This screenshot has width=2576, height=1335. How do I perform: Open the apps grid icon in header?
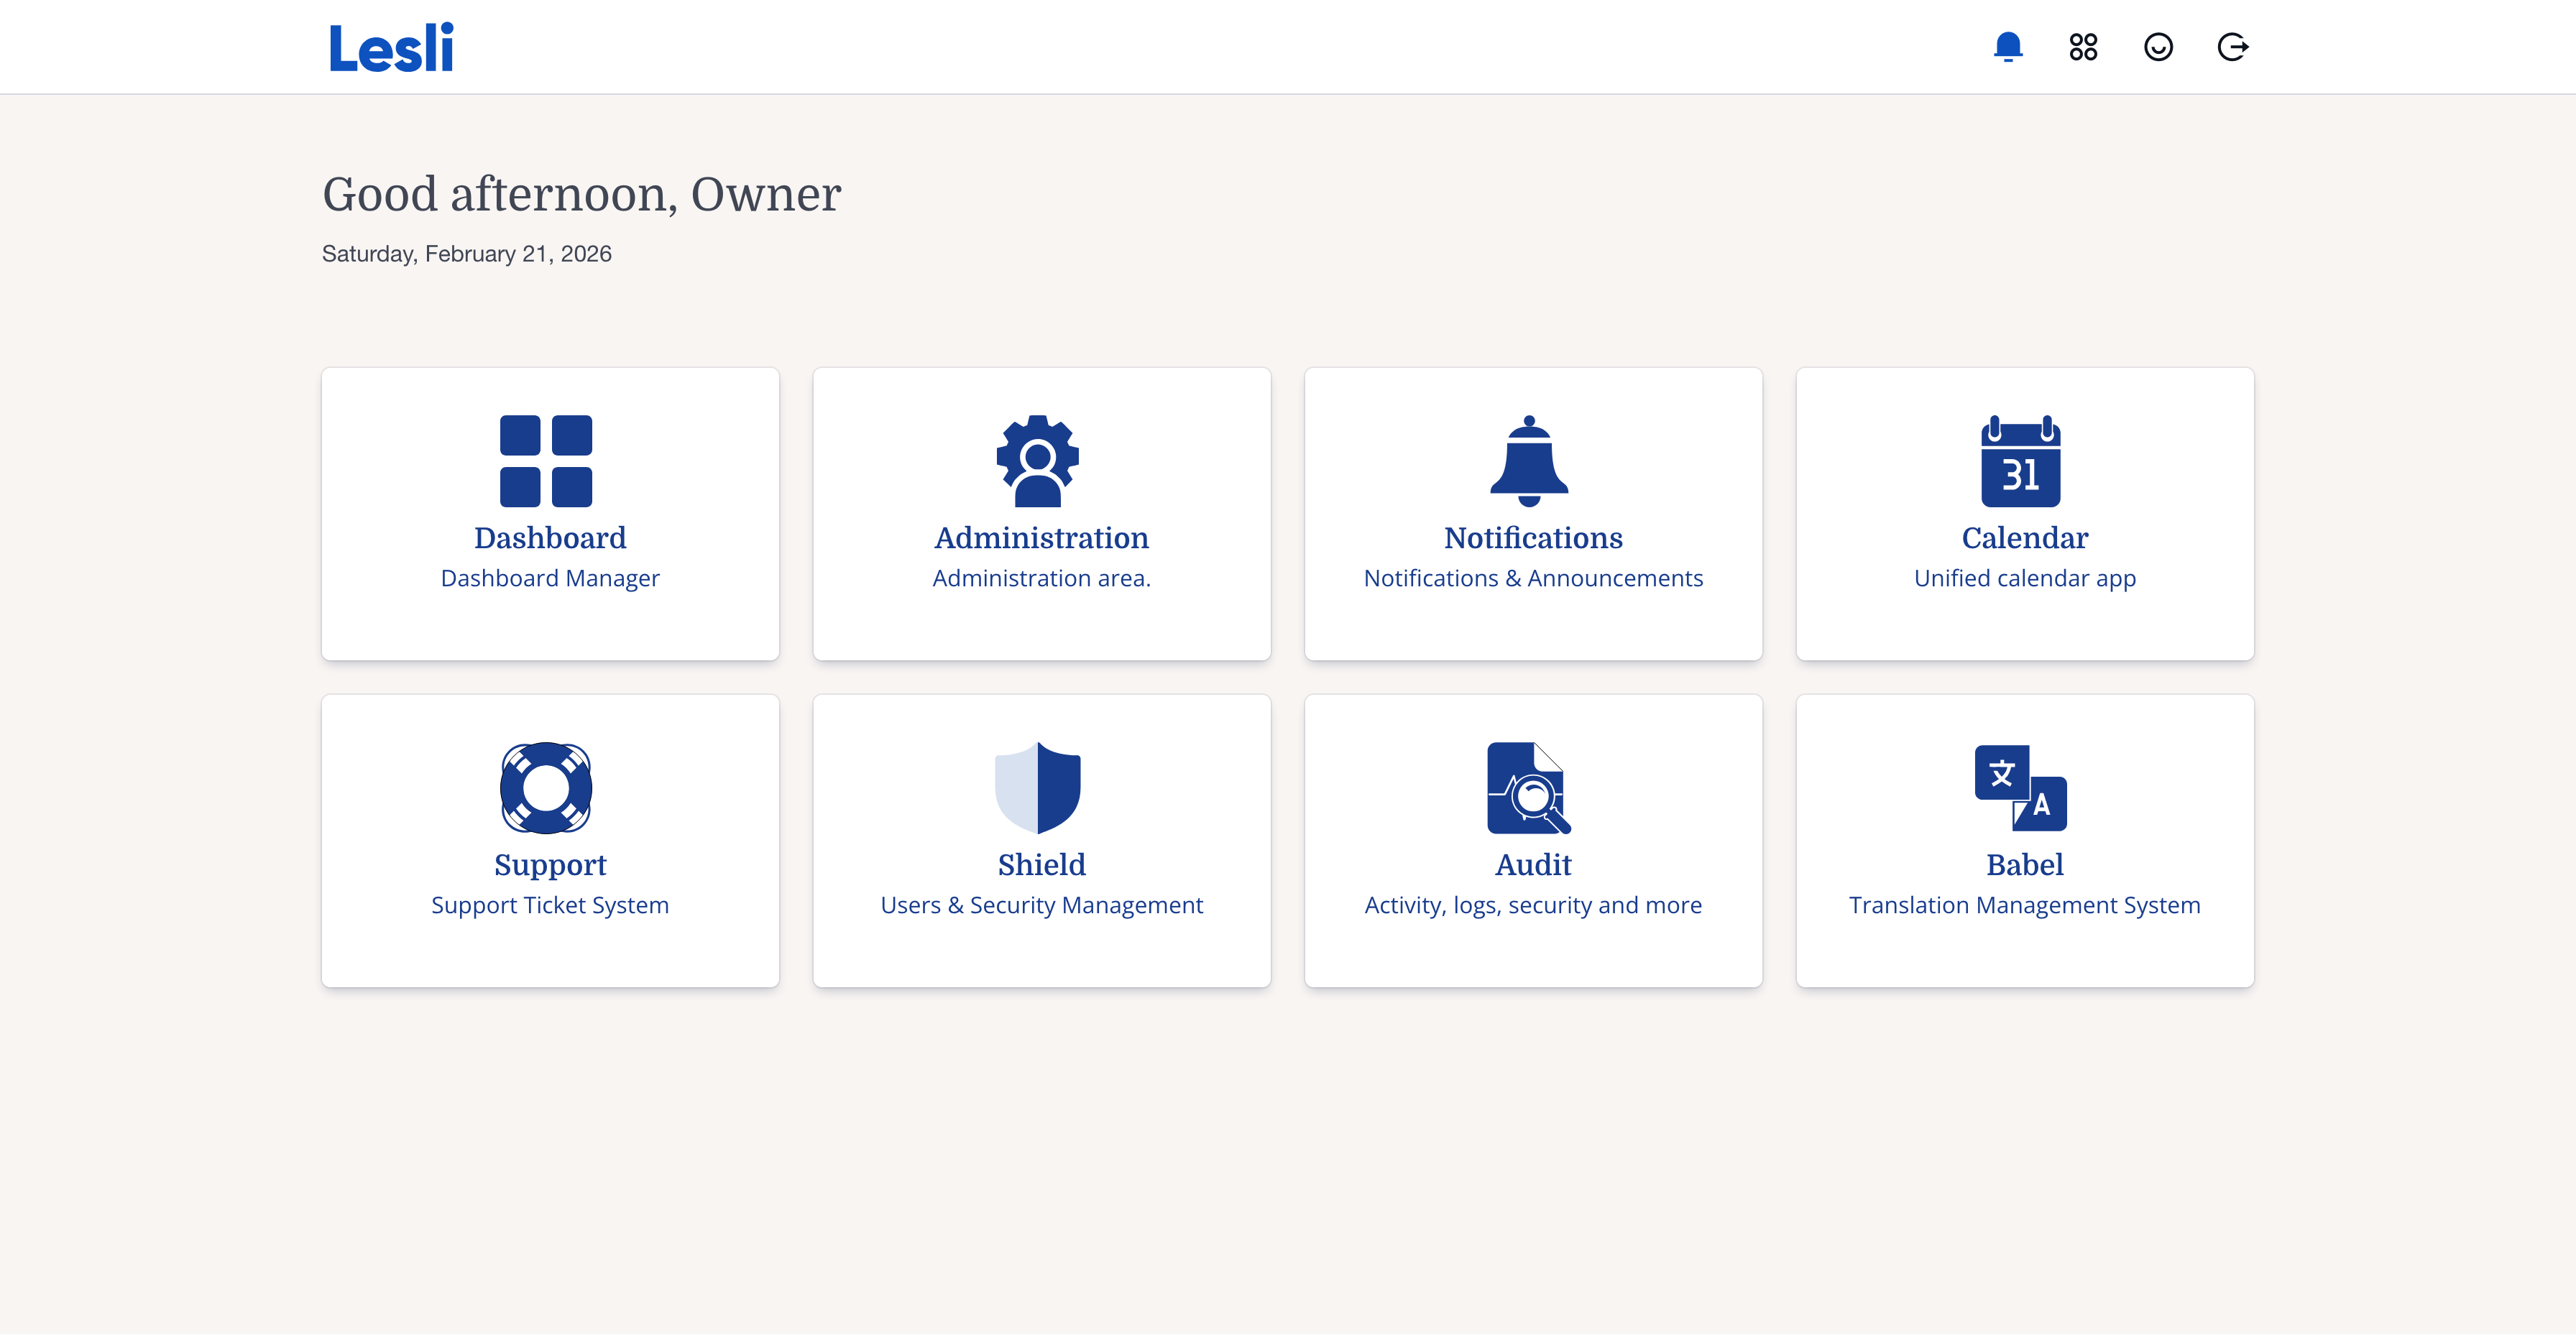click(x=2083, y=47)
